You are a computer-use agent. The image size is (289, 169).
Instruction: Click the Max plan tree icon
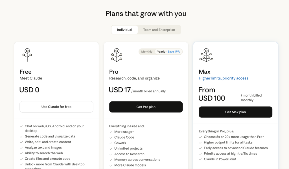click(x=206, y=55)
